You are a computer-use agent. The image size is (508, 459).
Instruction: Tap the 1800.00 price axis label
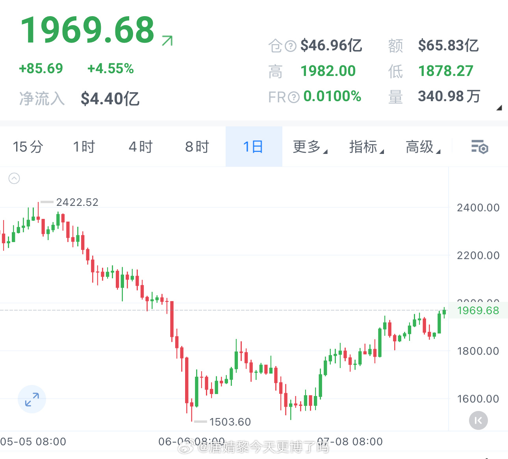point(478,351)
